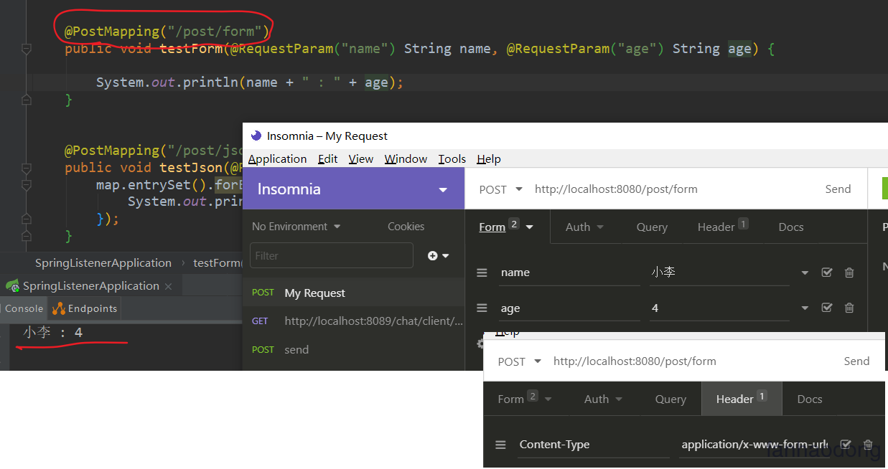The width and height of the screenshot is (888, 469).
Task: Switch to Docs tab in upper panel
Action: [791, 227]
